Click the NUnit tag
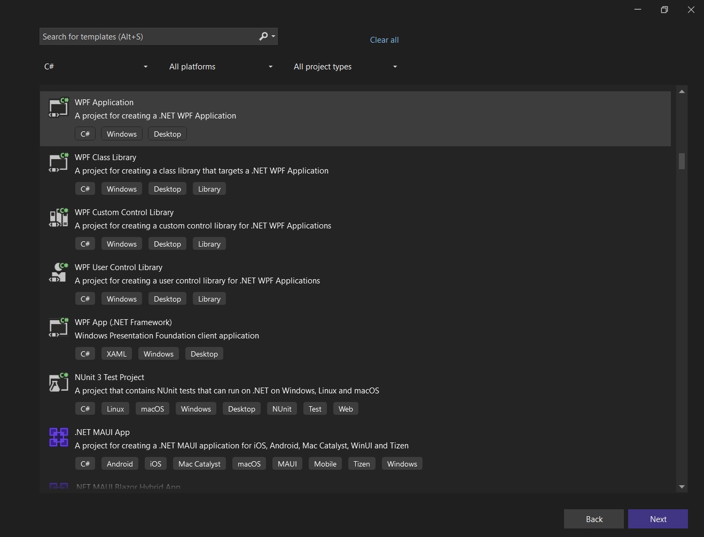The height and width of the screenshot is (537, 704). 282,409
